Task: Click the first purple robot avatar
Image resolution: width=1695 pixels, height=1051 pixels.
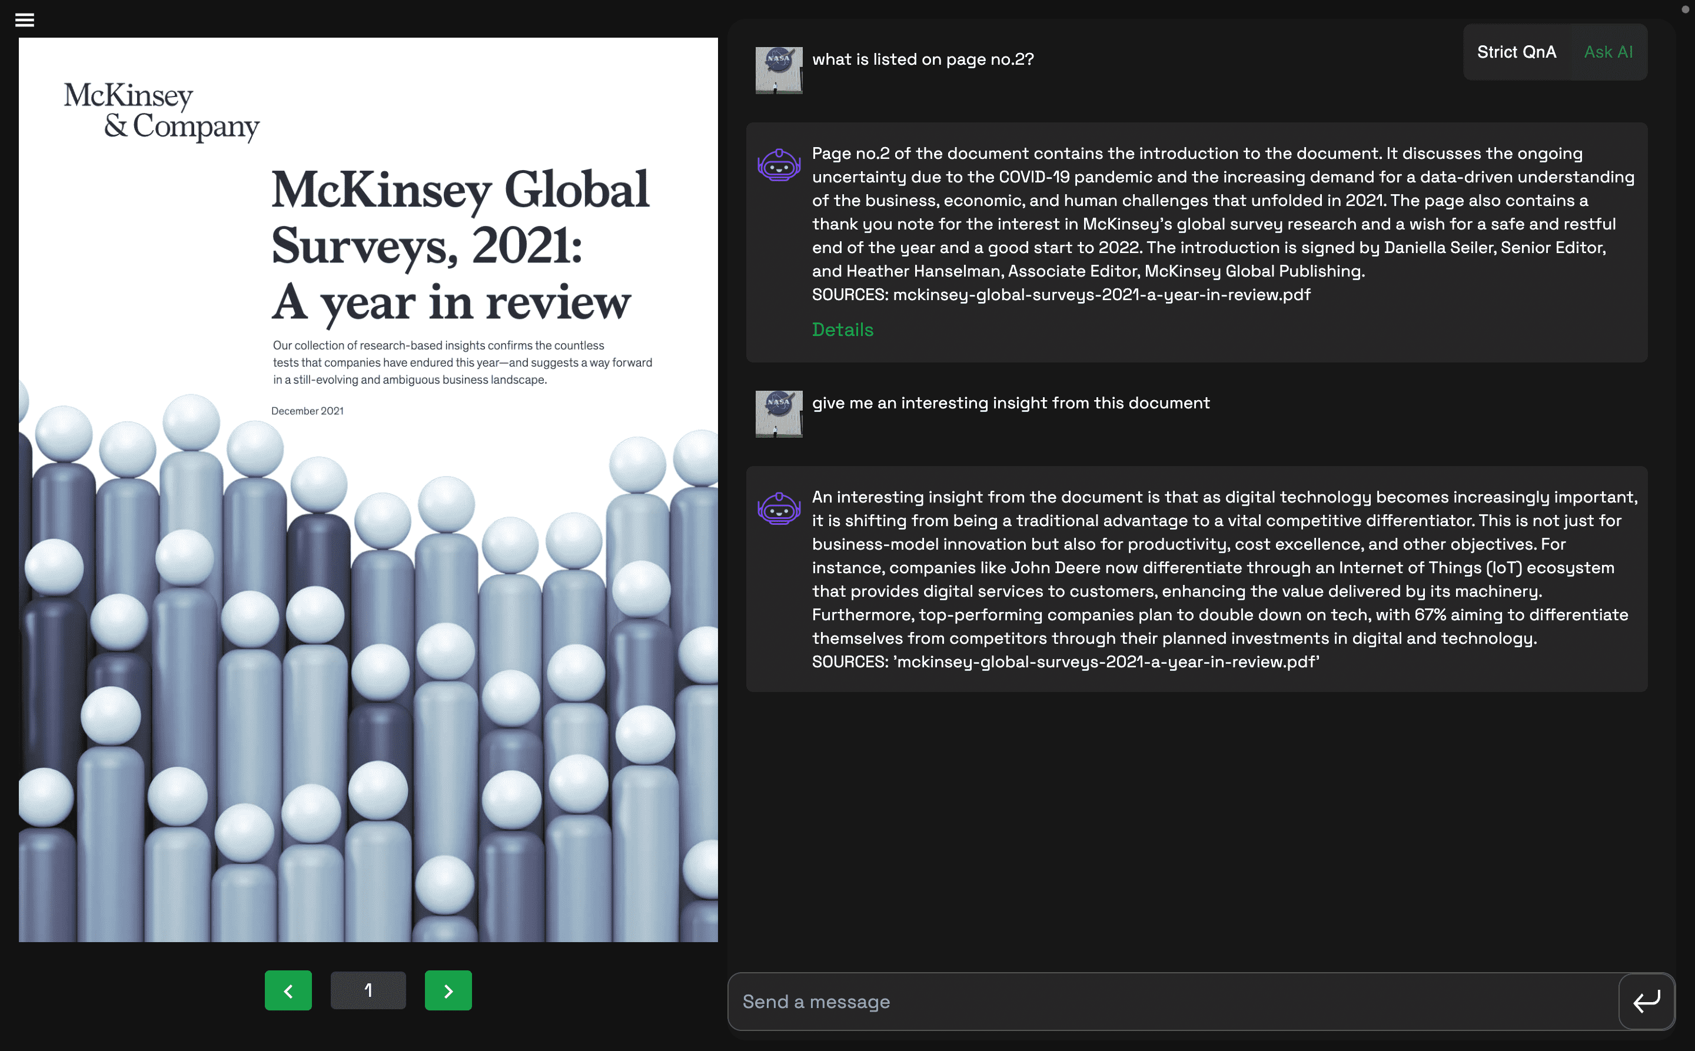Action: coord(779,165)
